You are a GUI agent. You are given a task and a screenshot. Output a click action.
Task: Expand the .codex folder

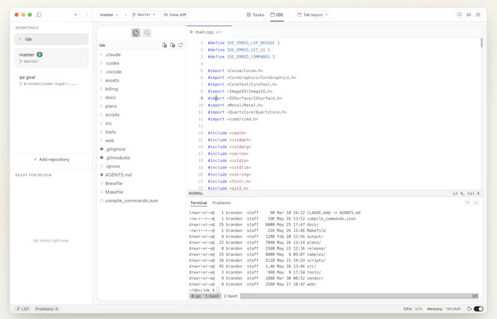101,63
